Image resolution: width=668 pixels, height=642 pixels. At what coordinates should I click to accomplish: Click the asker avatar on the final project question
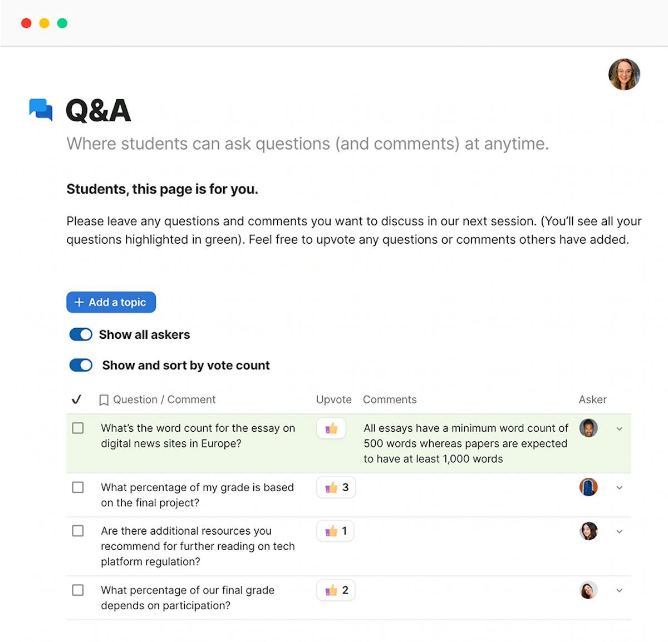[x=588, y=487]
